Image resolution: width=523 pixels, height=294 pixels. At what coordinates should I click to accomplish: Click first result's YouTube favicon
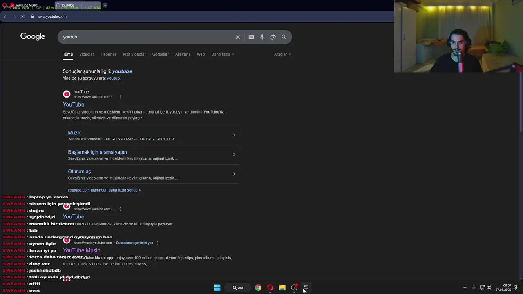(x=67, y=94)
